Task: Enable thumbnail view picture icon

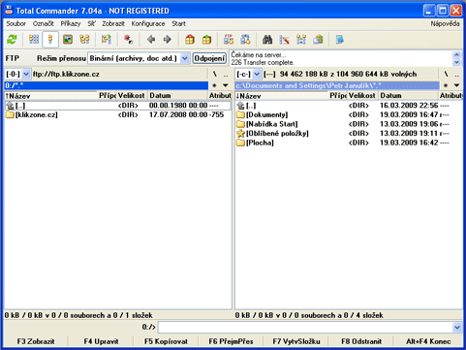Action: pyautogui.click(x=68, y=40)
